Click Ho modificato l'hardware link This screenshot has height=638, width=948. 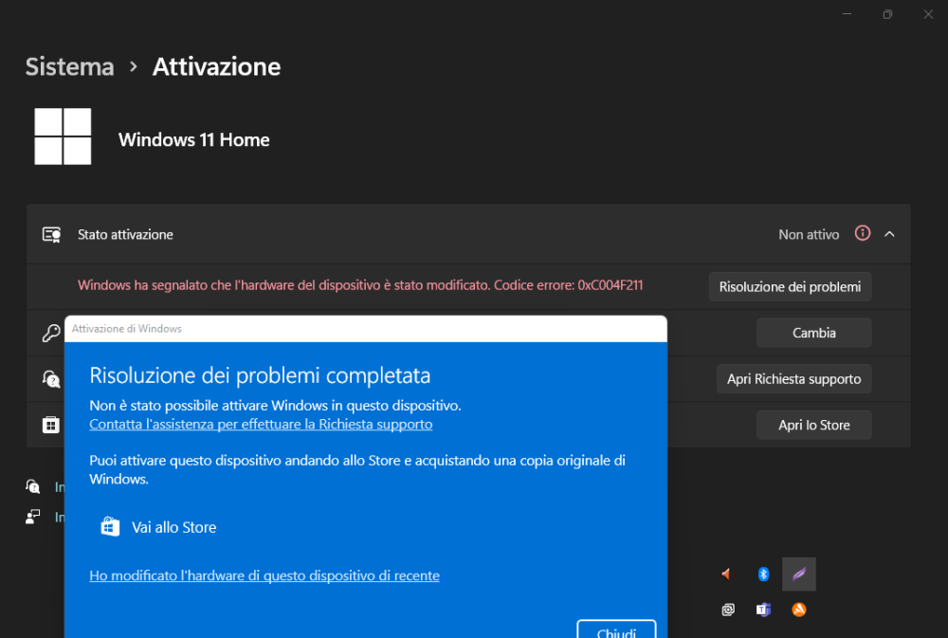(264, 575)
